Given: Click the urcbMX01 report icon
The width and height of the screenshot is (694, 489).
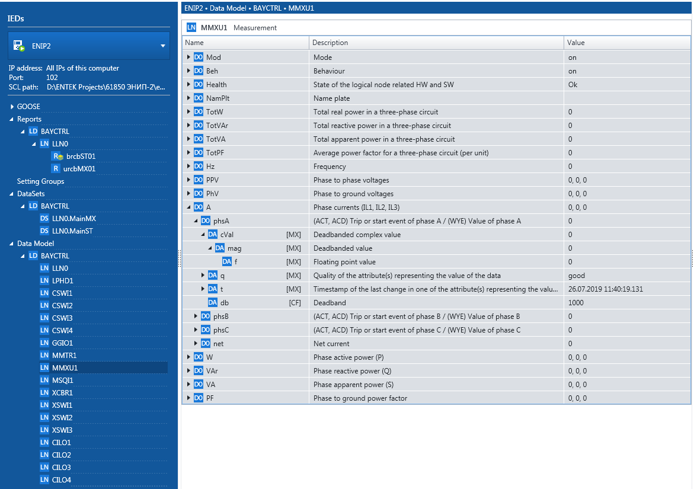Looking at the screenshot, I should pos(56,169).
